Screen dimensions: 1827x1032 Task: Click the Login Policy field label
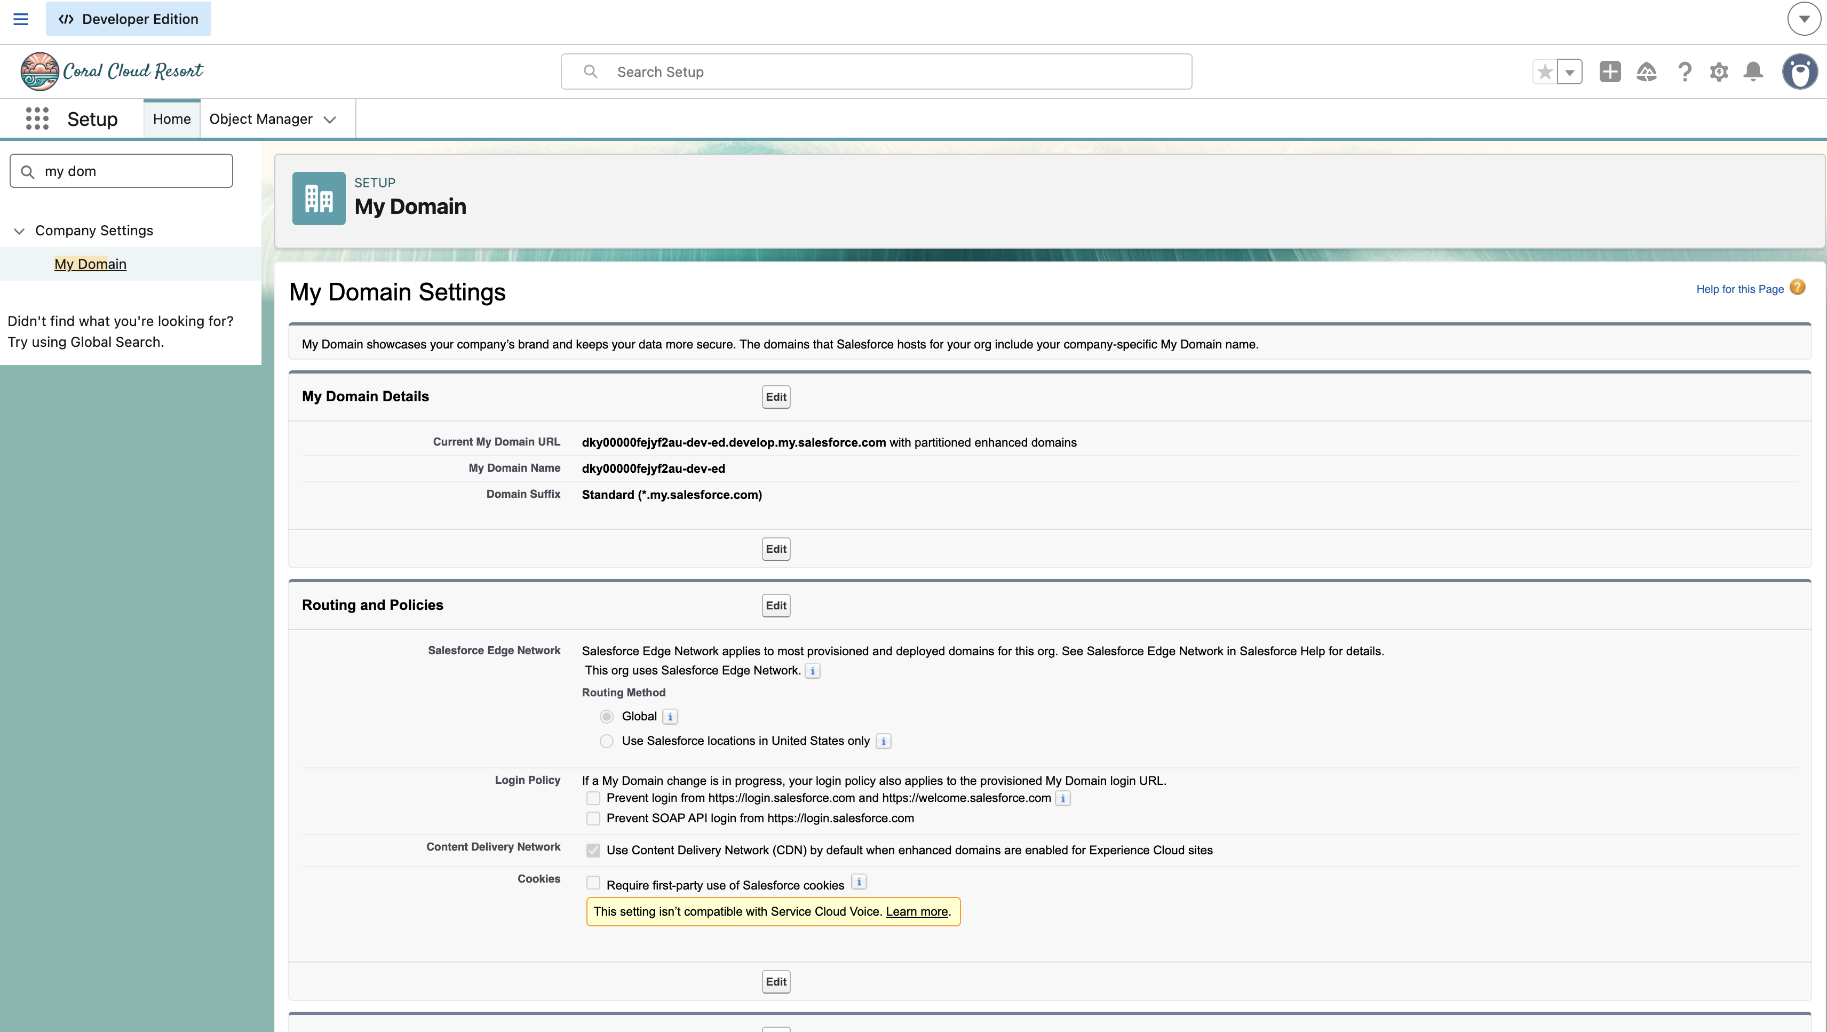pyautogui.click(x=527, y=780)
